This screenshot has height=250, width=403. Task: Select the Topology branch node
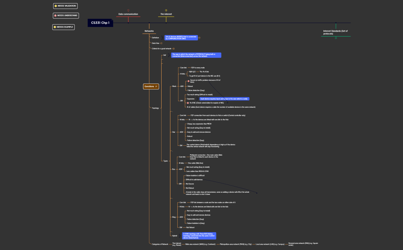click(x=155, y=108)
